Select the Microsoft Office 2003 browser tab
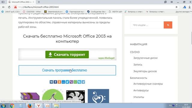 (21, 2)
